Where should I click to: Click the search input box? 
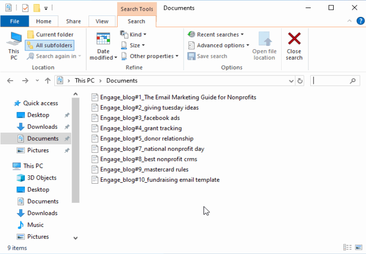click(x=330, y=81)
